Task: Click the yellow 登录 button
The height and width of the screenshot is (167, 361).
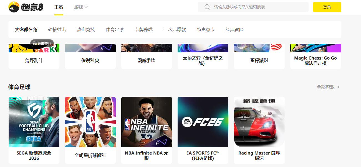Action: (327, 7)
